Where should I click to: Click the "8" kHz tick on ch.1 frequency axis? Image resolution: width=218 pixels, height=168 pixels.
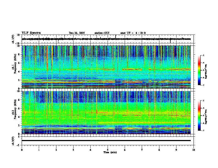click(19, 54)
